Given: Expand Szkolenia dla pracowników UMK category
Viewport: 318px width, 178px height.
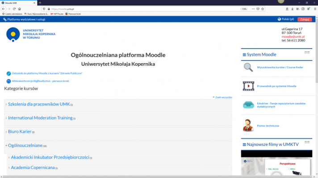Looking at the screenshot, I should click(6, 105).
